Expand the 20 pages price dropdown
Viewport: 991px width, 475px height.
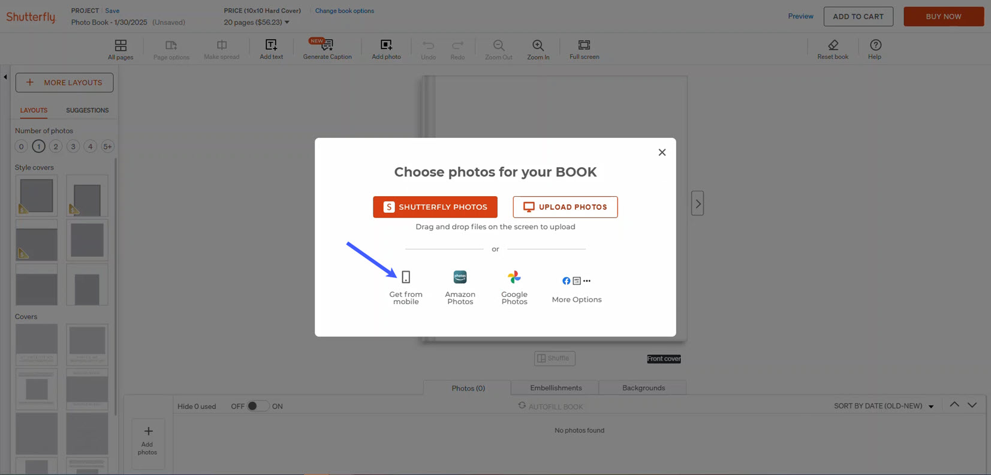[x=287, y=23]
